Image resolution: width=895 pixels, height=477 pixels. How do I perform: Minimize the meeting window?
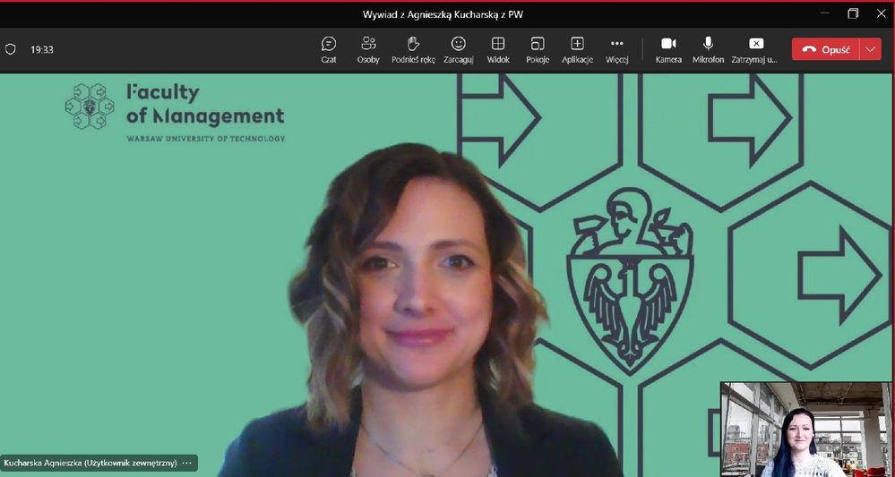tap(825, 13)
